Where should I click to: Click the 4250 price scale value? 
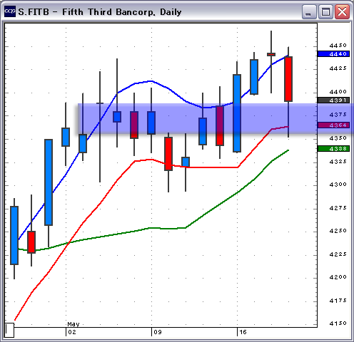tap(338, 231)
